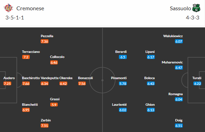Viewport: 205px width, 132px height.
Task: Select Audero's 7.25 rating badge
Action: [7, 84]
